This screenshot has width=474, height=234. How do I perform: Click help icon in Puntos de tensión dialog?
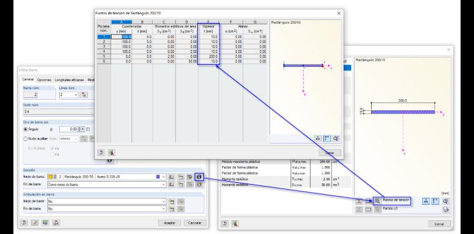point(101,153)
